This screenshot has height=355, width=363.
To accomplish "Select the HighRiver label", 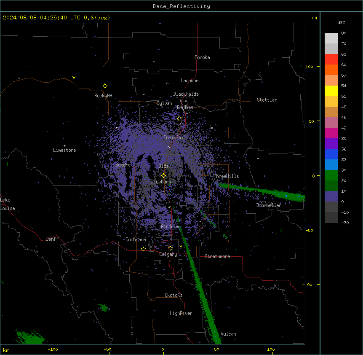I will click(181, 313).
